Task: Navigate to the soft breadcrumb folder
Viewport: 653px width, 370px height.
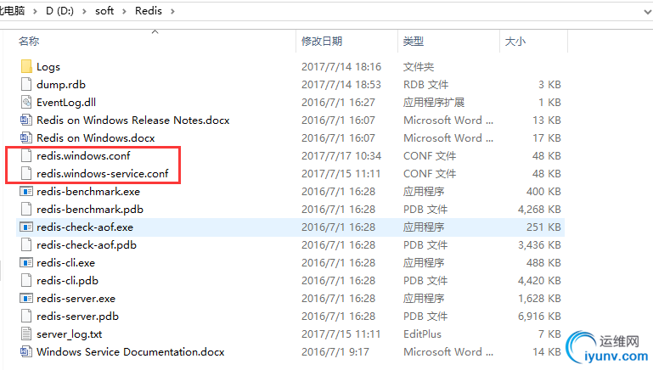Action: [104, 11]
